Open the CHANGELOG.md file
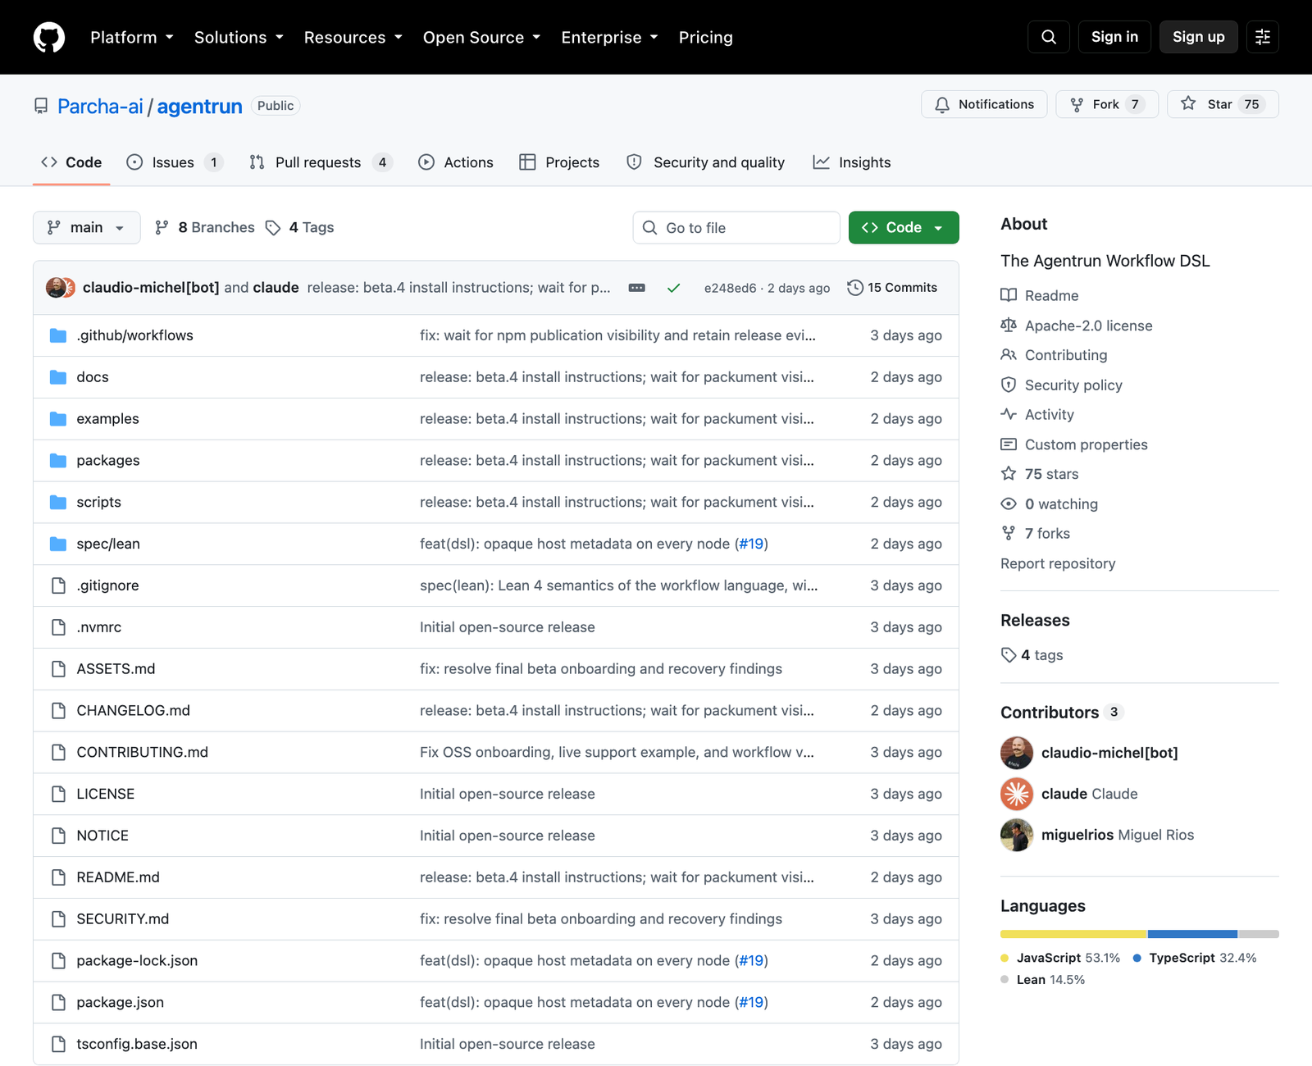 pos(133,711)
